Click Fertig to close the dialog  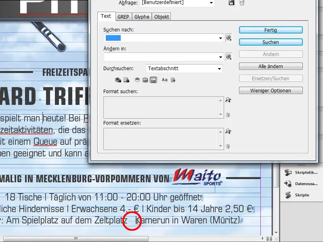pos(271,30)
